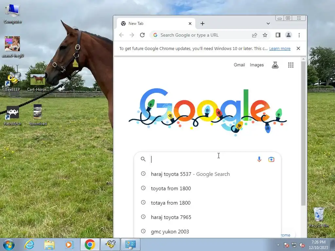
Task: Open Chrome's three-dot menu
Action: (299, 35)
